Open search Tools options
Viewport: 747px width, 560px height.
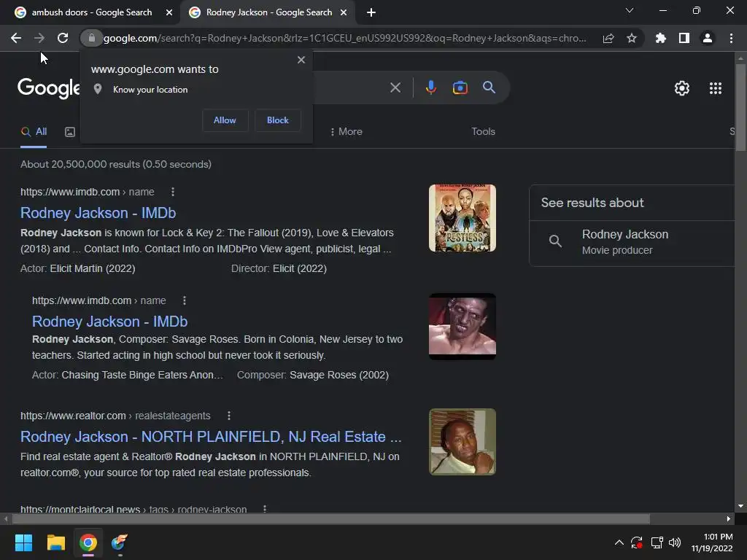[483, 131]
